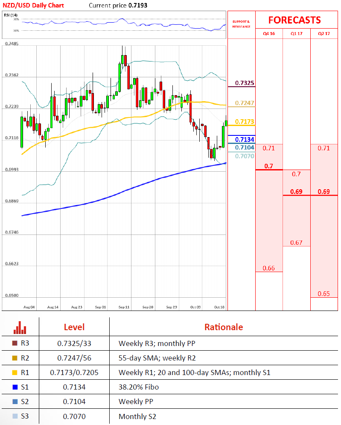
Task: Select the Q1 17 forecast column header
Action: 296,34
